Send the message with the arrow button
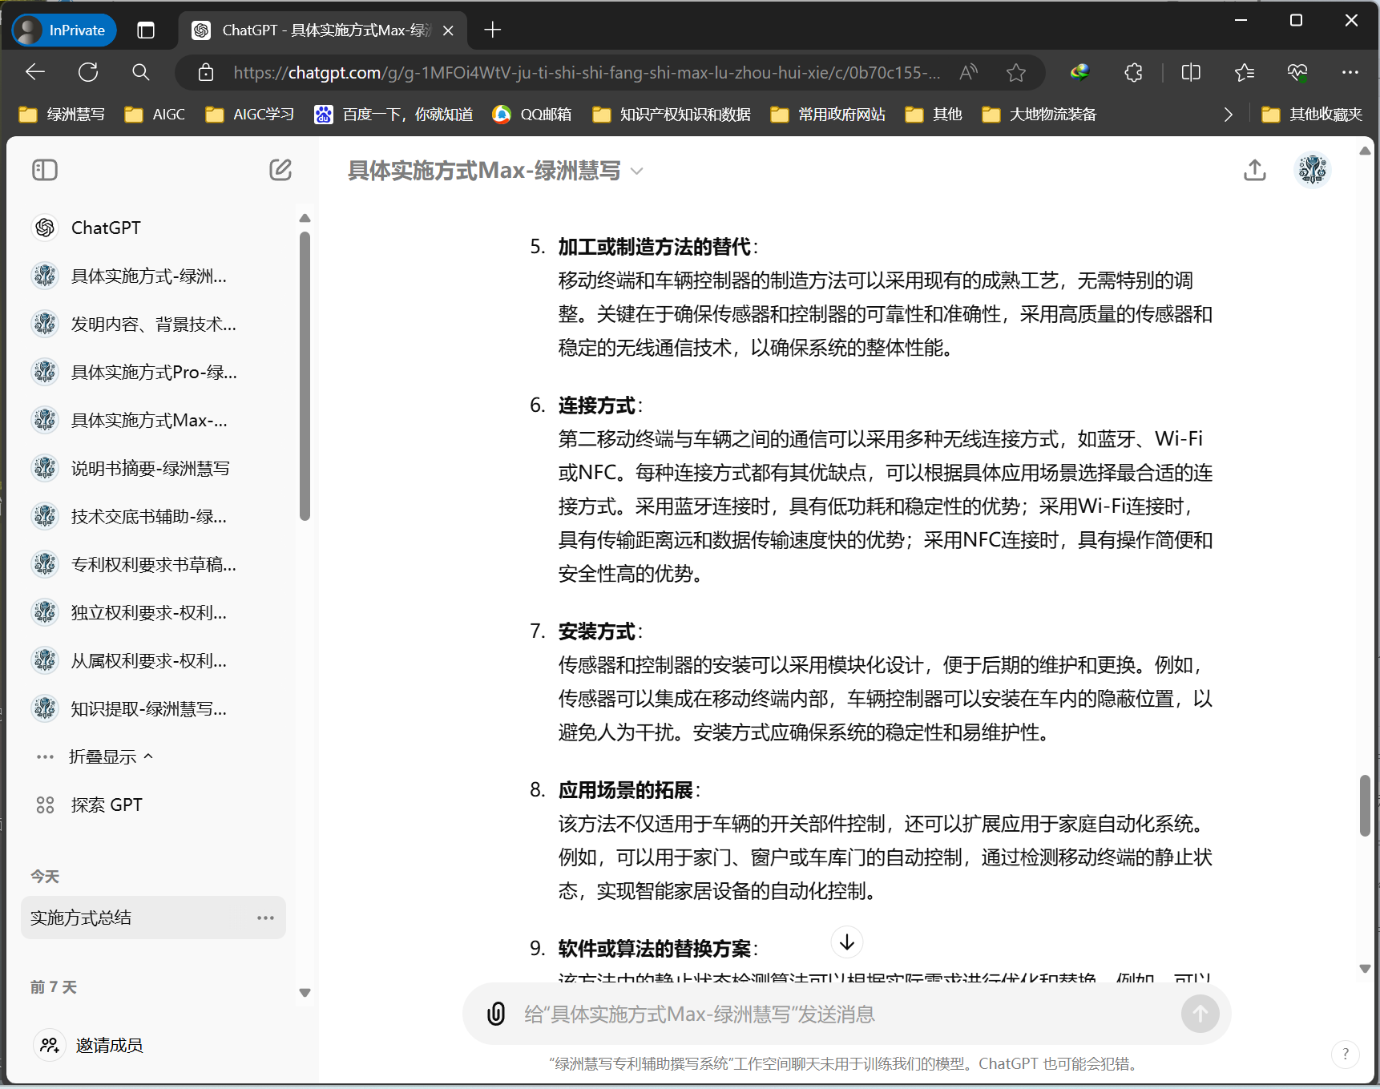The height and width of the screenshot is (1089, 1380). (x=1200, y=1014)
